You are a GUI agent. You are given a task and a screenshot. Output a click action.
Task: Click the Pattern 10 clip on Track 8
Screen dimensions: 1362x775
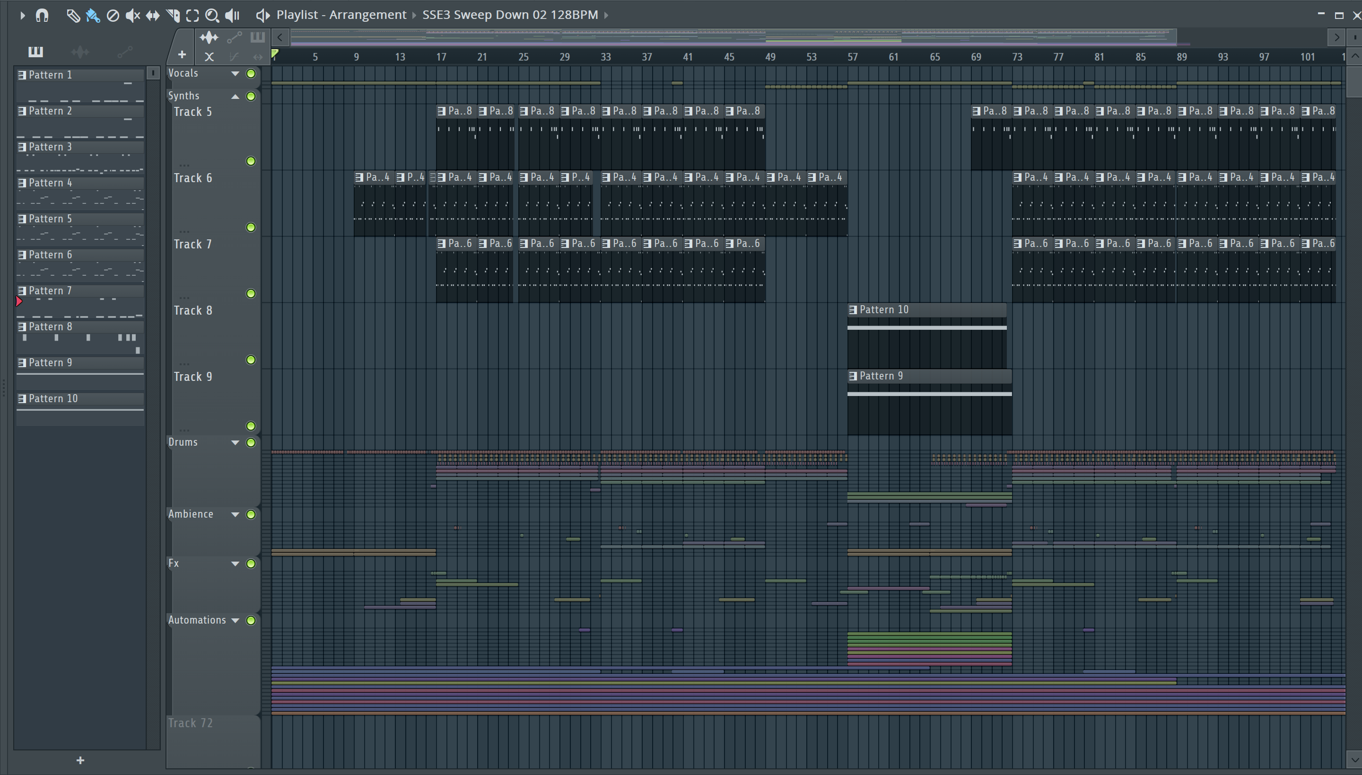pyautogui.click(x=927, y=336)
